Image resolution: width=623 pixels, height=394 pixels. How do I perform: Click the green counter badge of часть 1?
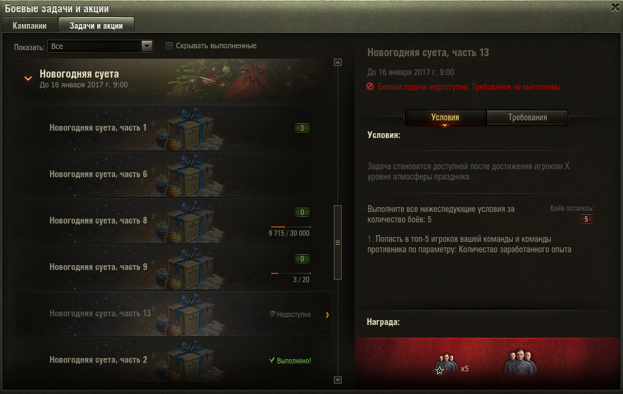(302, 128)
